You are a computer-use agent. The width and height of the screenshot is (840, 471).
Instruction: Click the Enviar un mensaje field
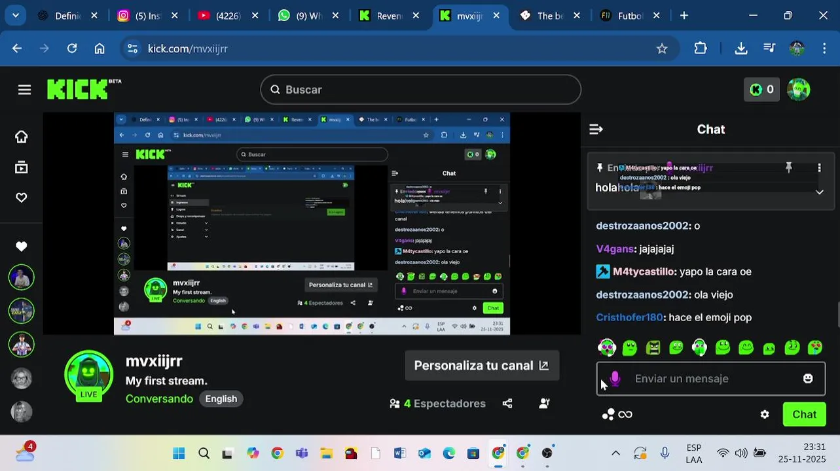point(711,378)
